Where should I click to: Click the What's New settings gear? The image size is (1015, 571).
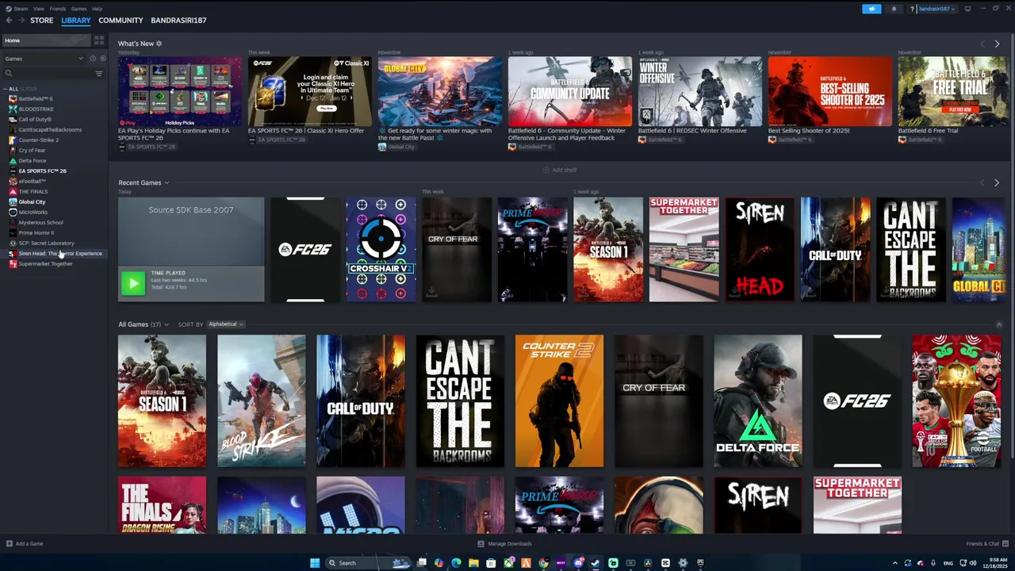(159, 44)
